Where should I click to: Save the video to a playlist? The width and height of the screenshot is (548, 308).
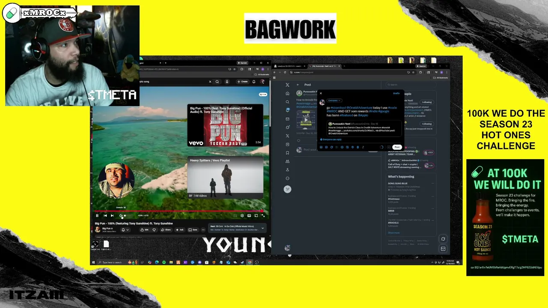click(x=193, y=230)
